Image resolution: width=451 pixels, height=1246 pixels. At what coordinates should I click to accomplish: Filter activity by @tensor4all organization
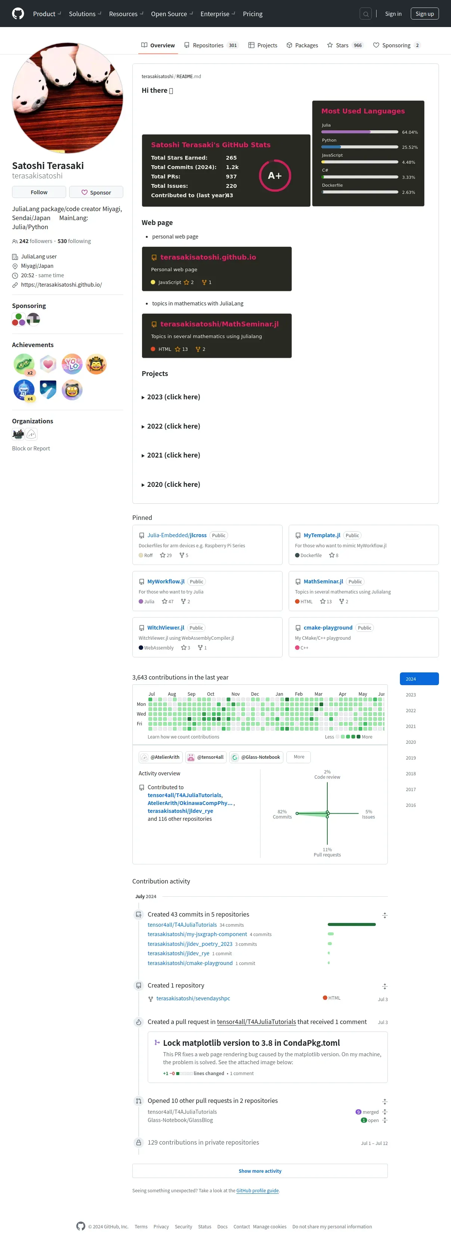click(x=206, y=757)
